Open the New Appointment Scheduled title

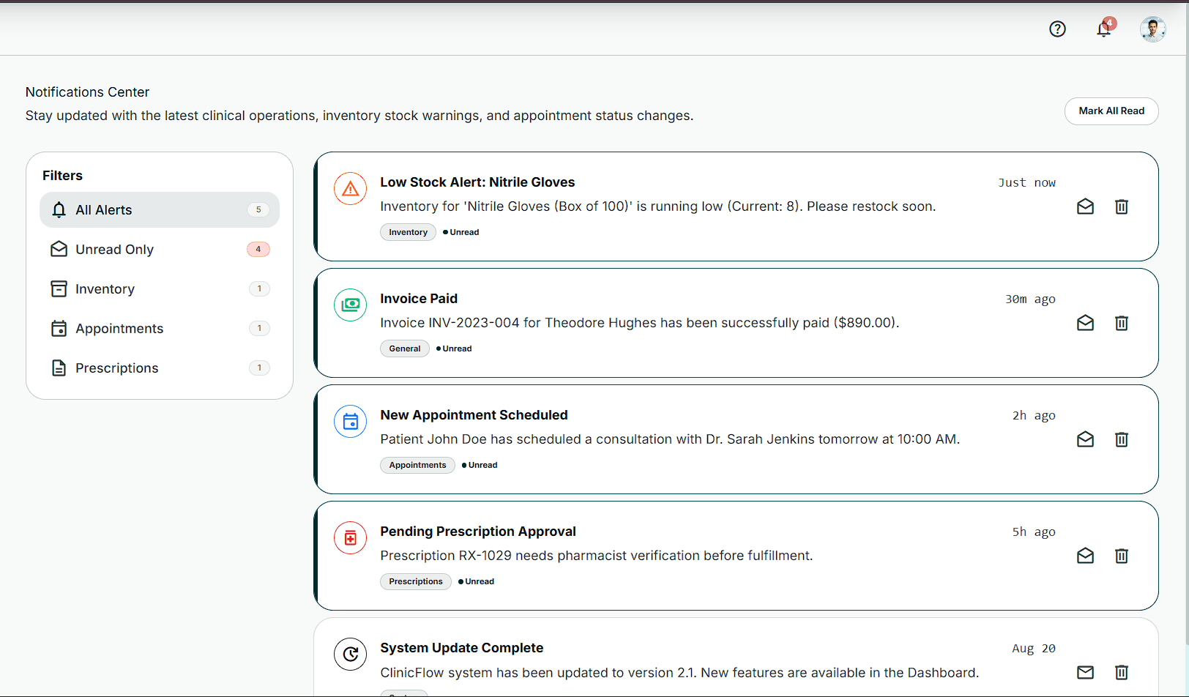474,415
